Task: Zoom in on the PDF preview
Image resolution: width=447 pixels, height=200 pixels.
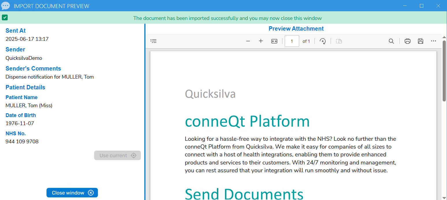Action: point(261,41)
